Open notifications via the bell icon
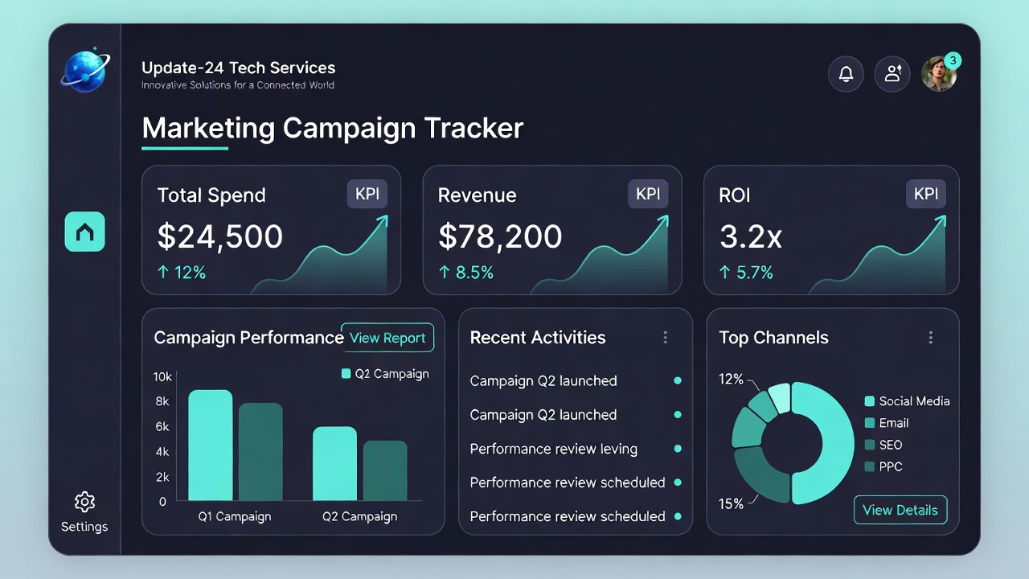This screenshot has height=579, width=1029. 846,73
